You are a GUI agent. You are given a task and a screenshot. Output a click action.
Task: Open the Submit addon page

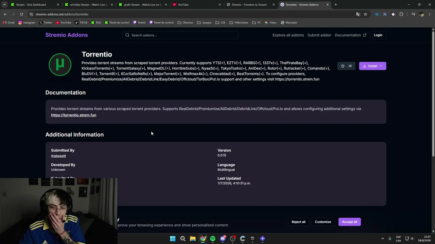[319, 35]
